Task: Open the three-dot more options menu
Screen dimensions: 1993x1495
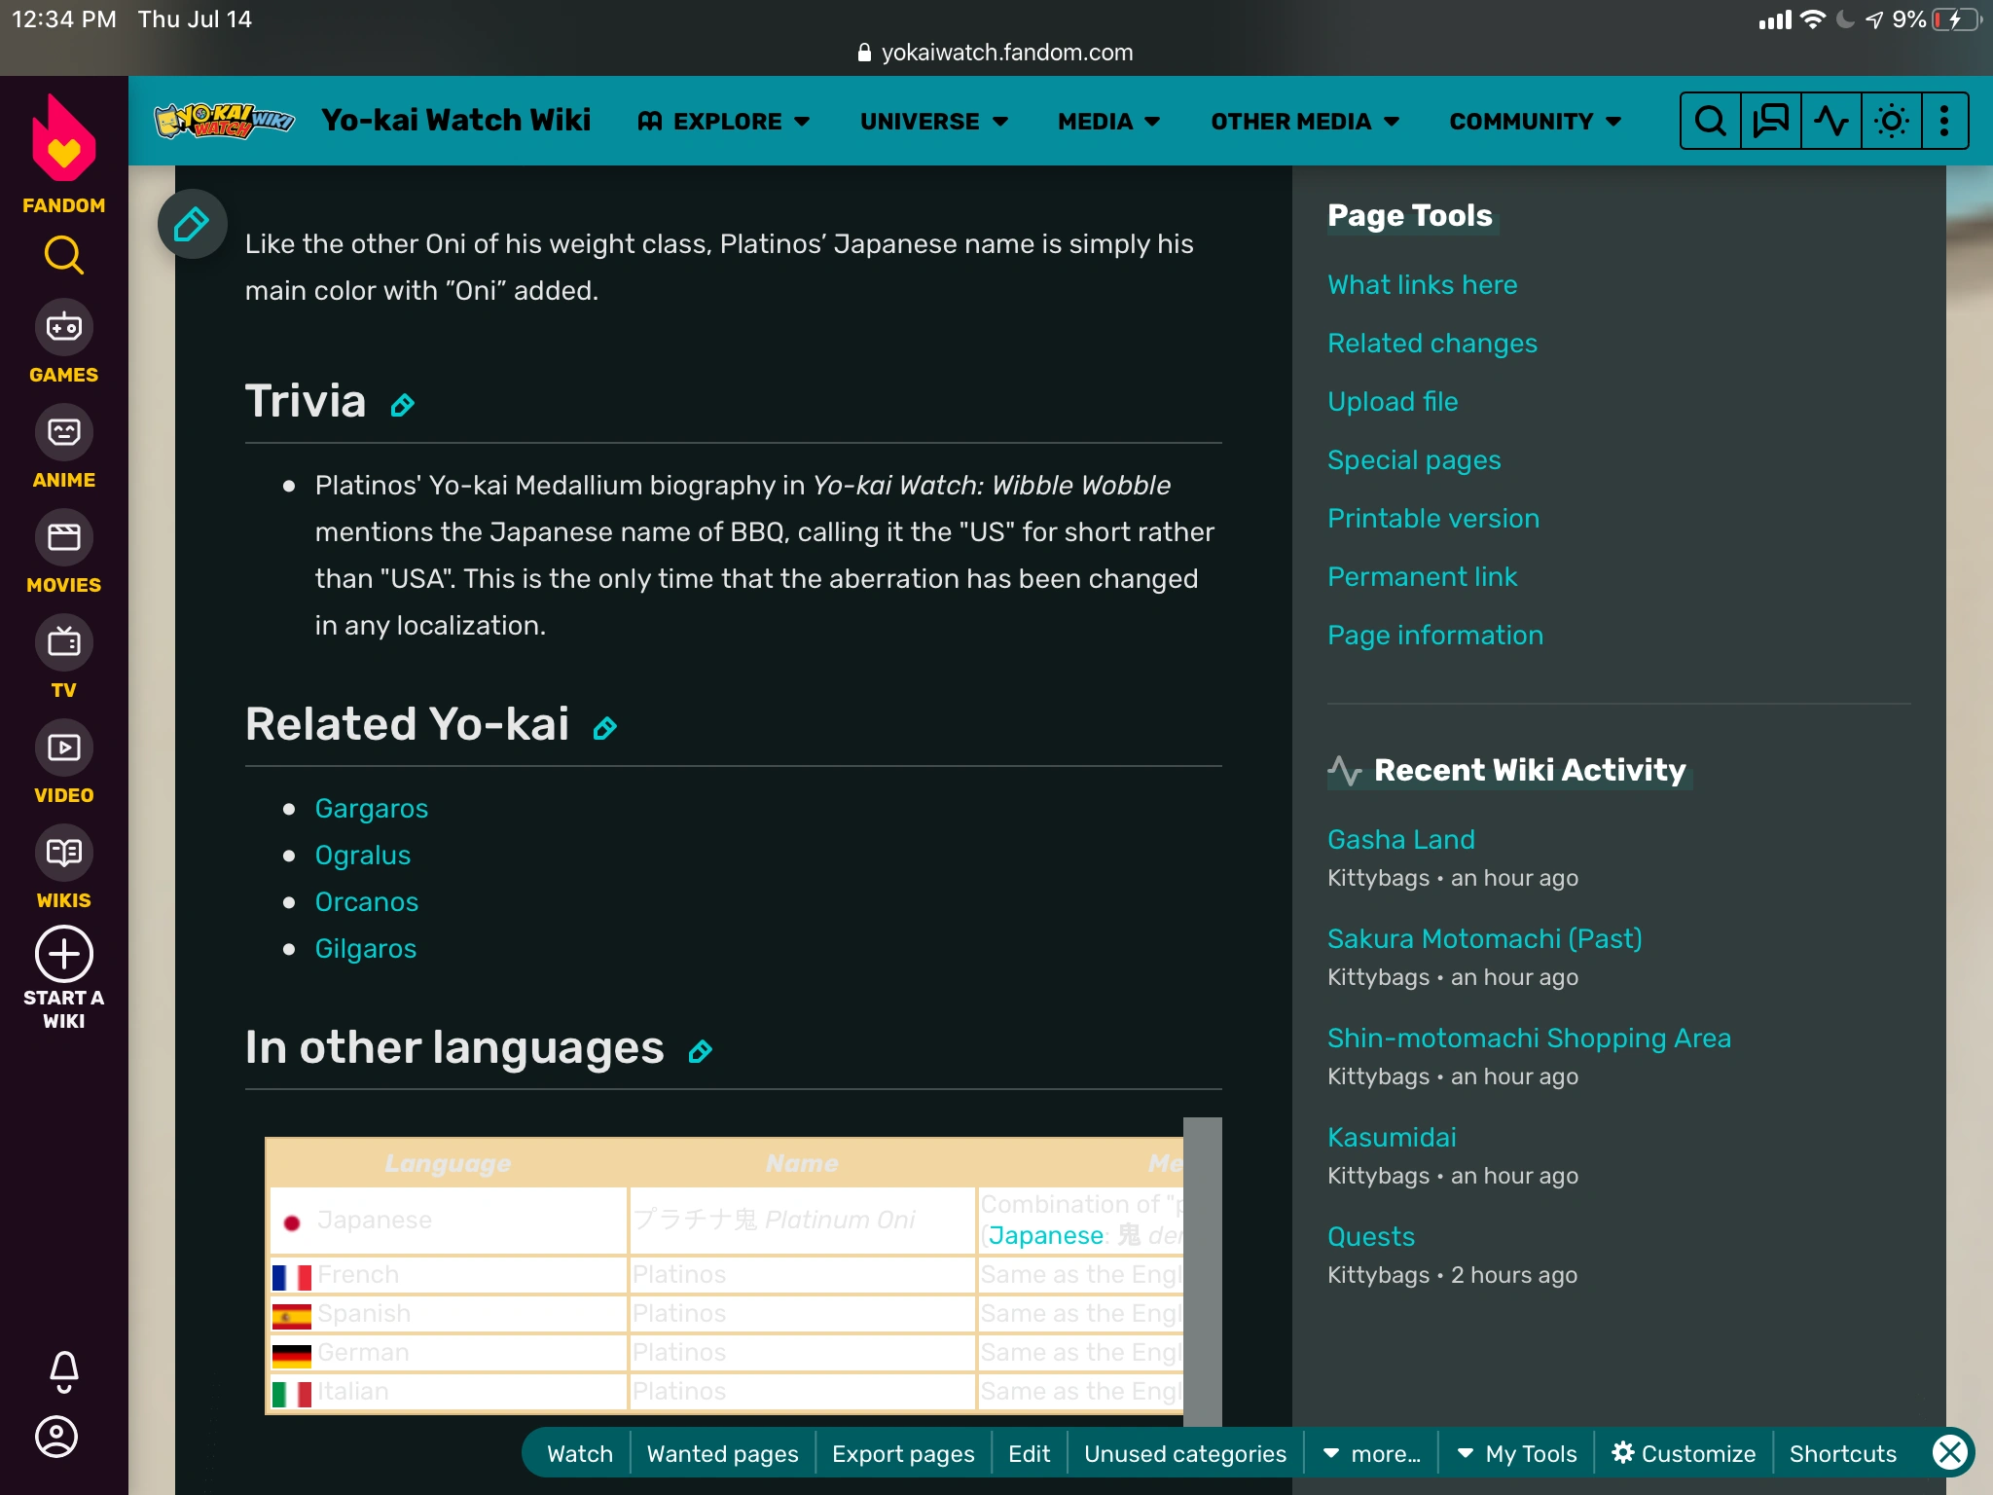Action: tap(1943, 121)
